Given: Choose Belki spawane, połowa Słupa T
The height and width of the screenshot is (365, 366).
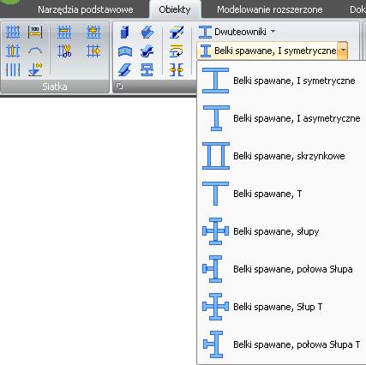Looking at the screenshot, I should point(281,344).
